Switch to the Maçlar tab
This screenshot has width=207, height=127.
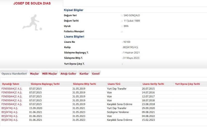pyautogui.click(x=34, y=74)
